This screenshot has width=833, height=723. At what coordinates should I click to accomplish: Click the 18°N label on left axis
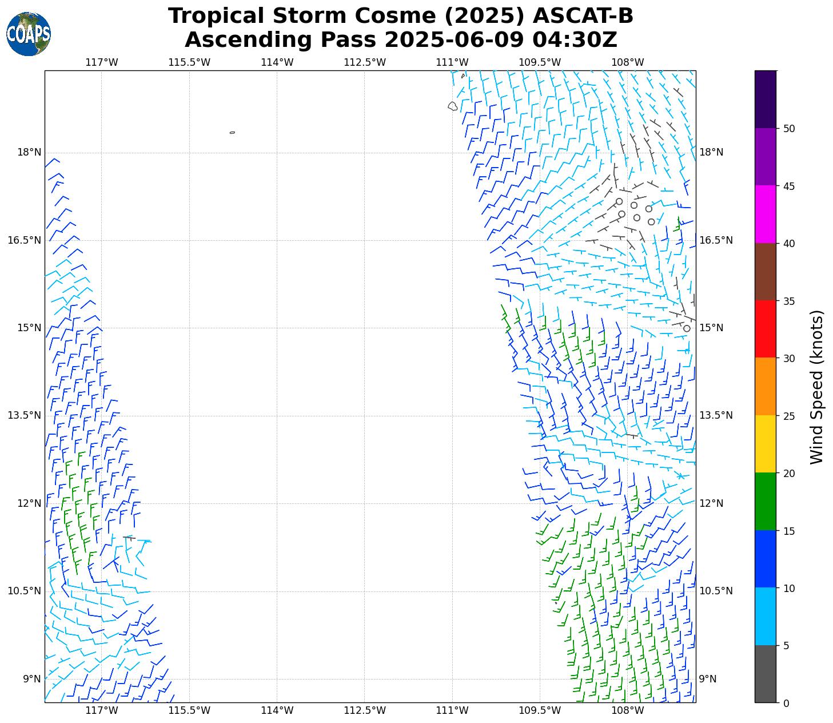[29, 152]
